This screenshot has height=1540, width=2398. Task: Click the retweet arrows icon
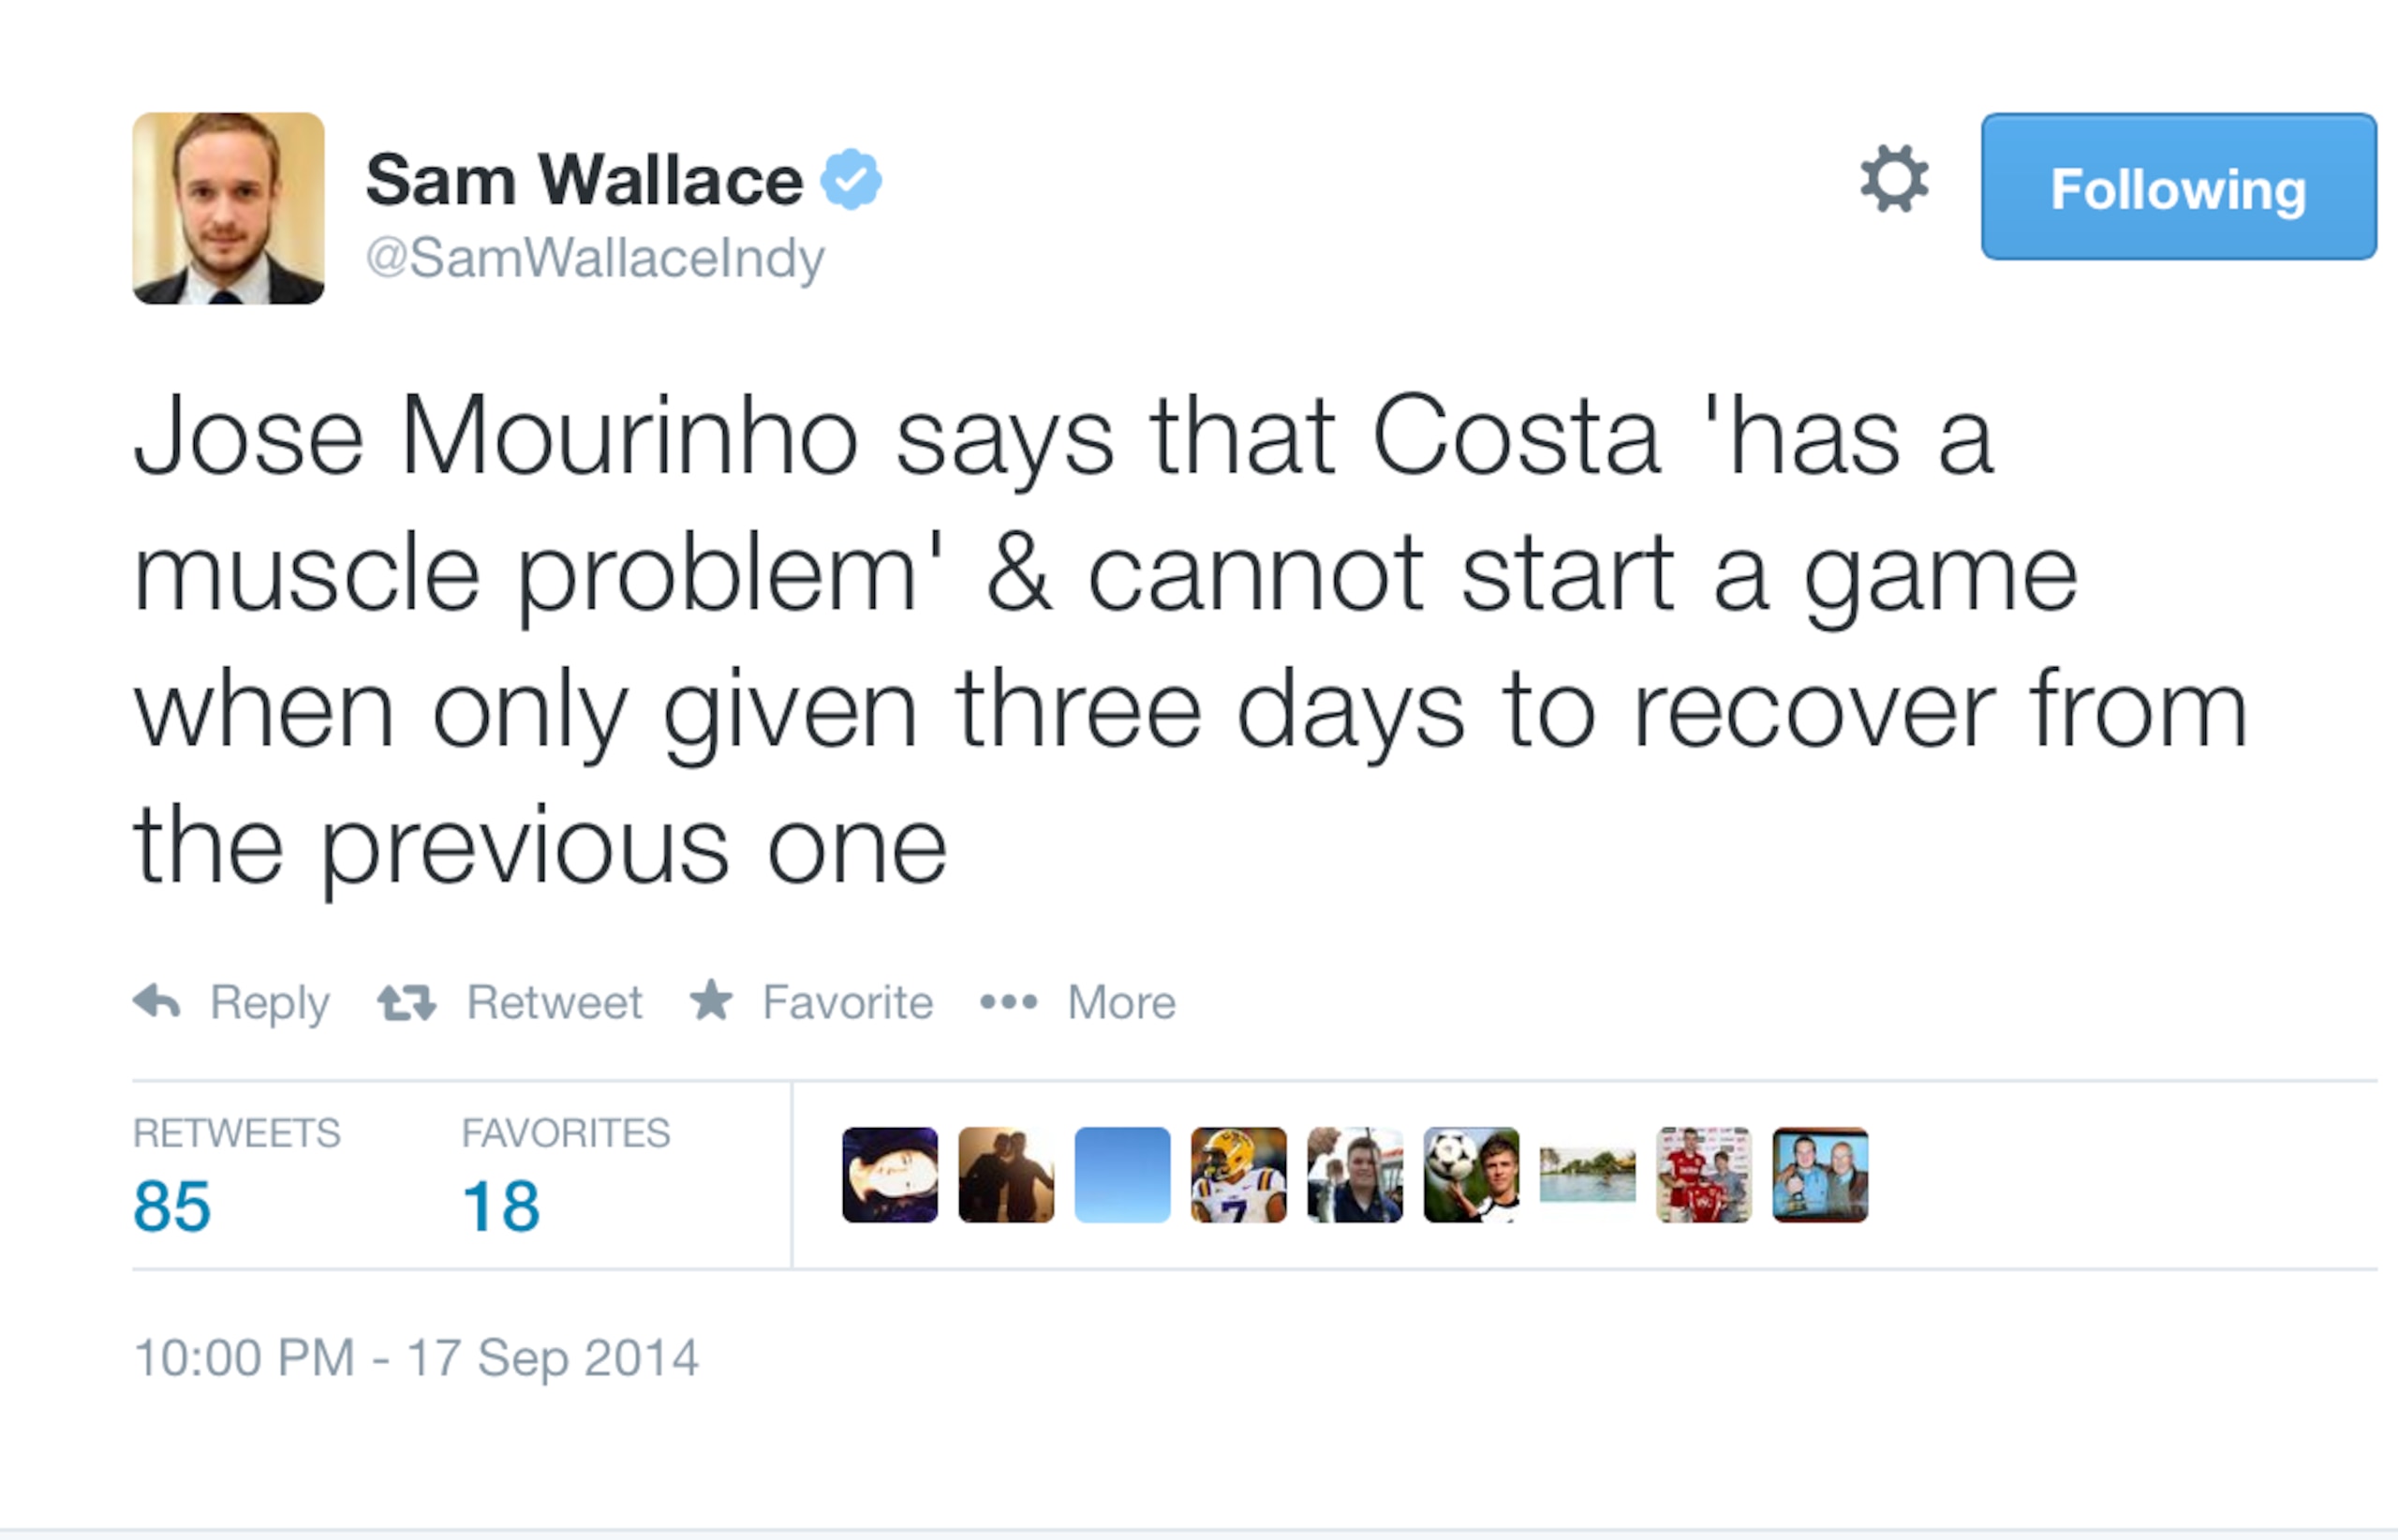point(407,1002)
